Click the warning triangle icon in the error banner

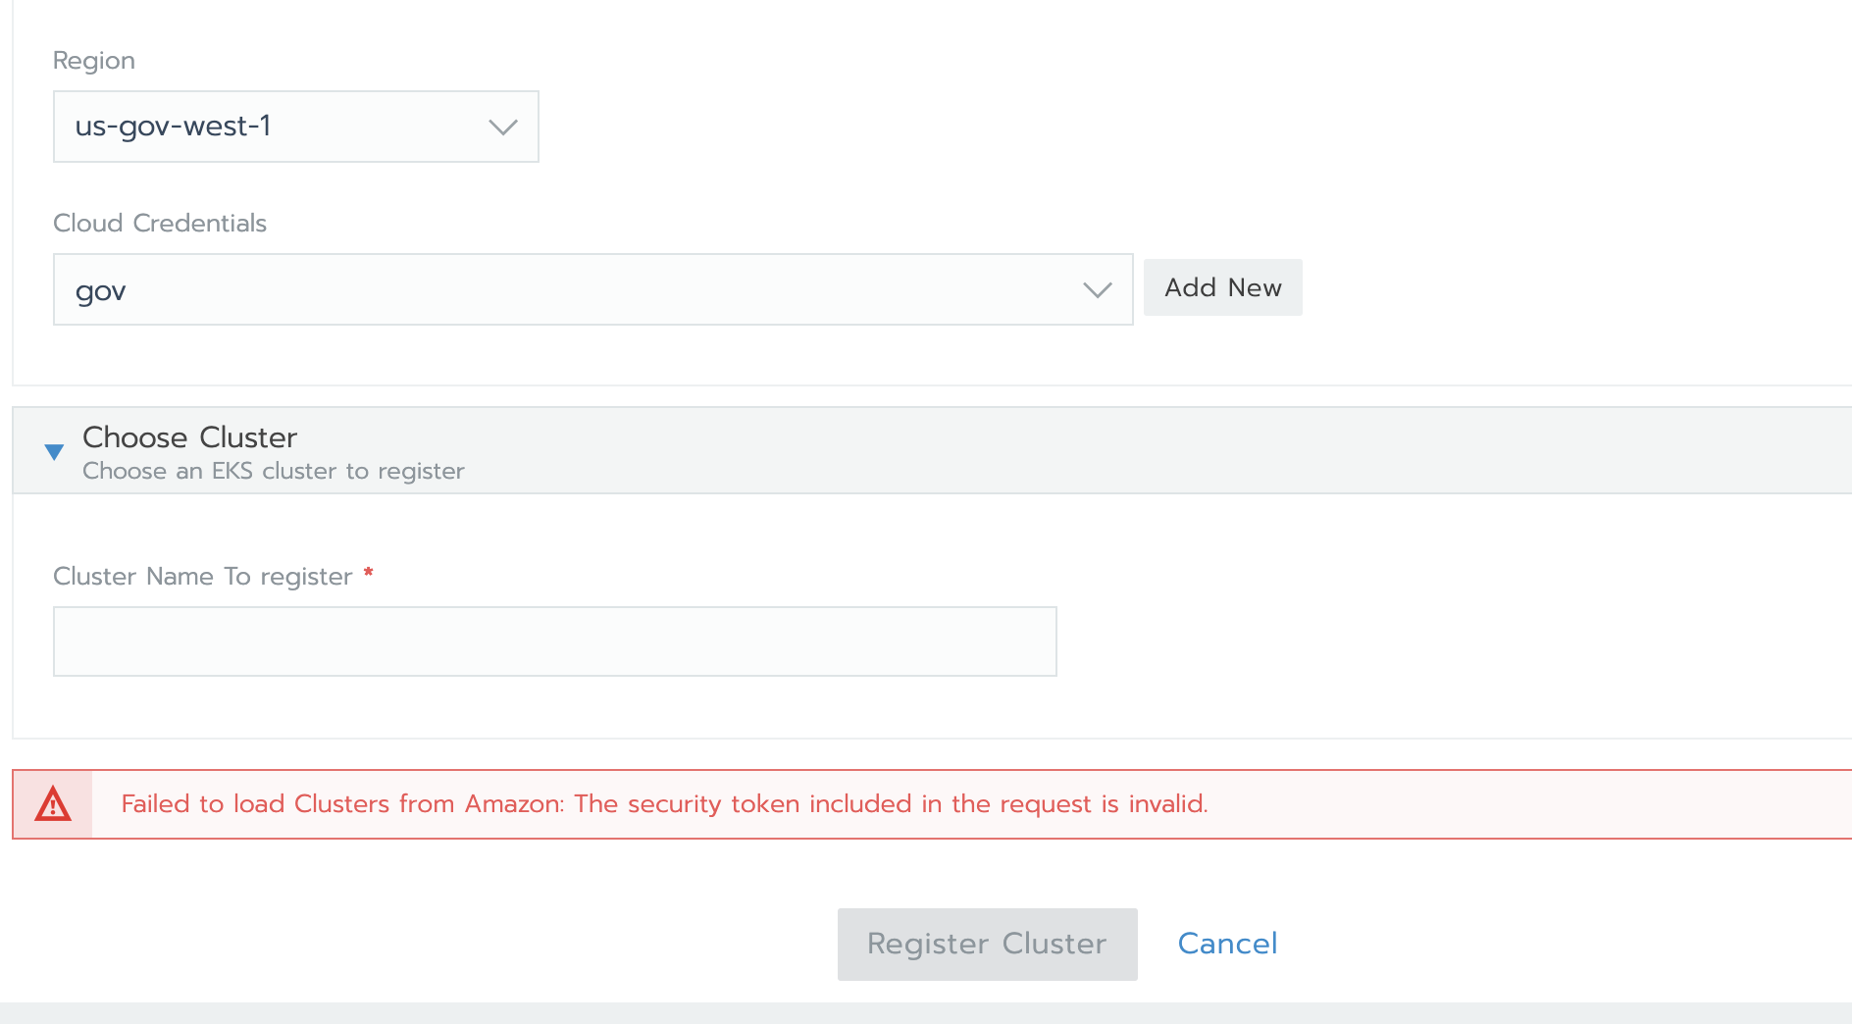pos(54,804)
